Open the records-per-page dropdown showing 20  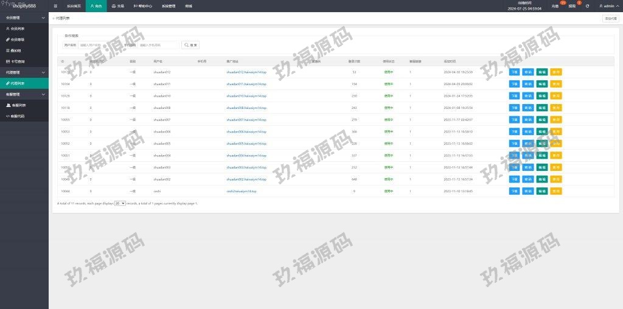point(120,203)
